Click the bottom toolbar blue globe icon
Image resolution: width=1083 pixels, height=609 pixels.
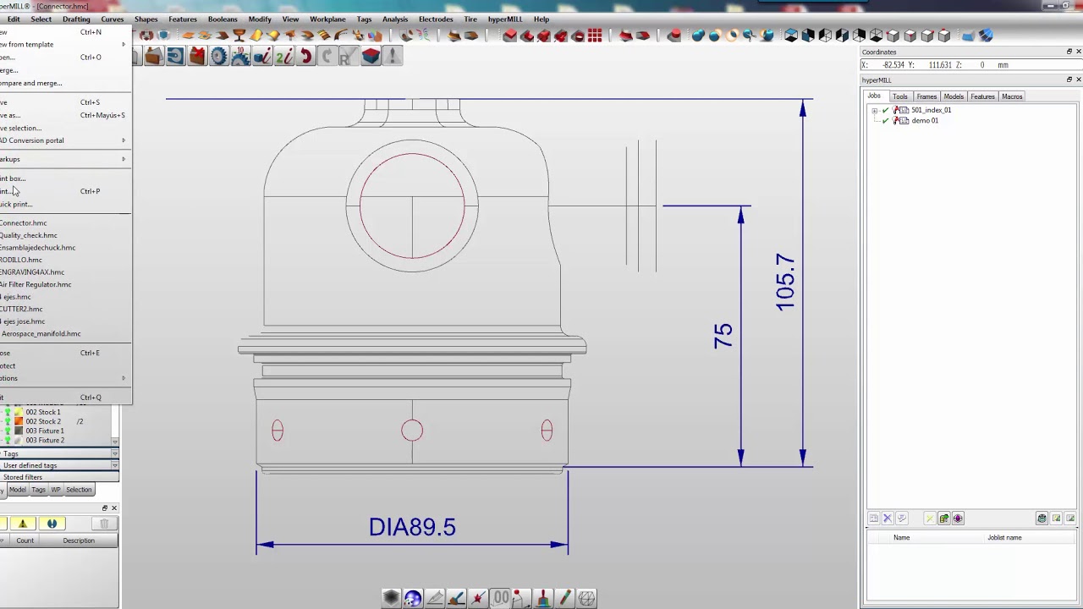(413, 598)
